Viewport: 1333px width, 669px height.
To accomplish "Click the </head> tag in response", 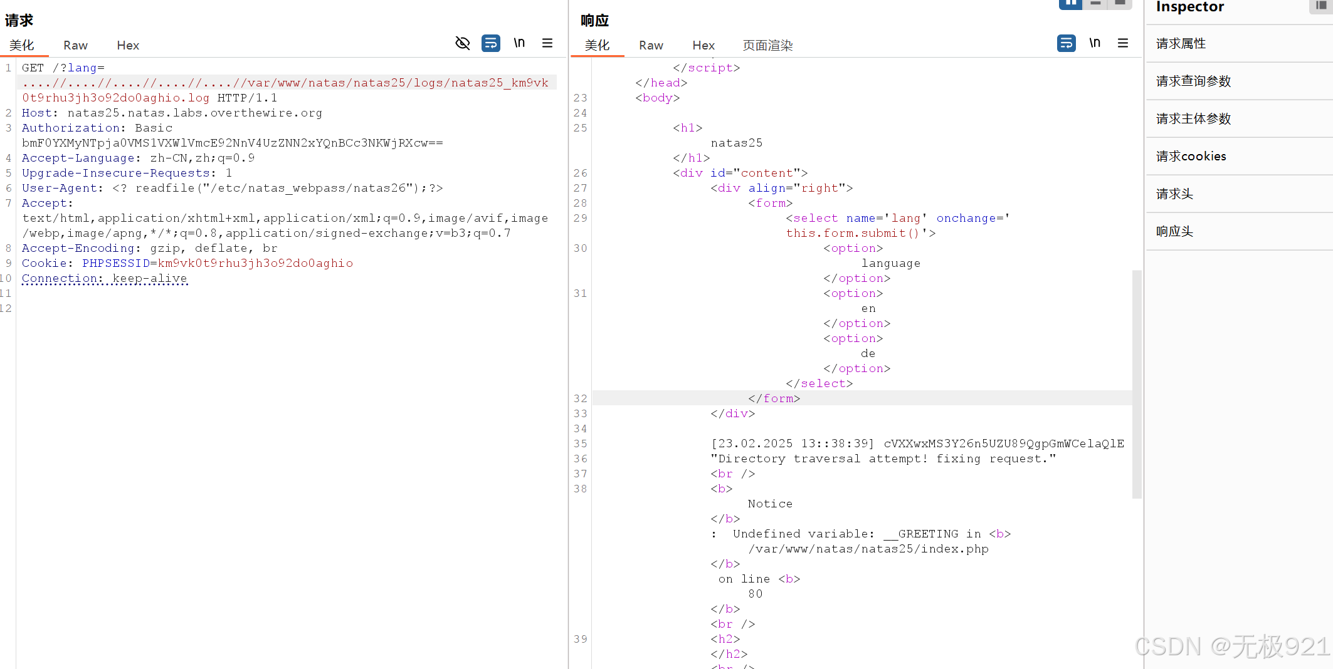I will [x=661, y=83].
